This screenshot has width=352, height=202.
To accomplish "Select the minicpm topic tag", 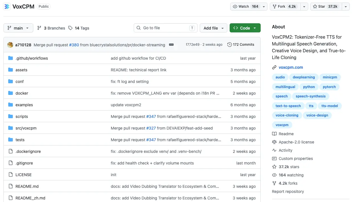I will click(330, 77).
